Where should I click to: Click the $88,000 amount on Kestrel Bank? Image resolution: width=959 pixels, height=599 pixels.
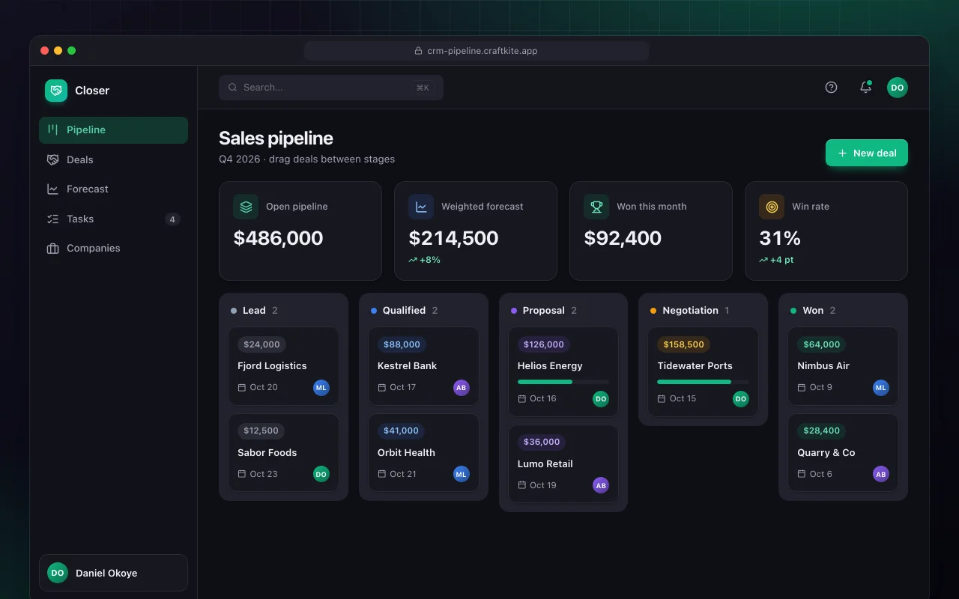click(x=402, y=344)
